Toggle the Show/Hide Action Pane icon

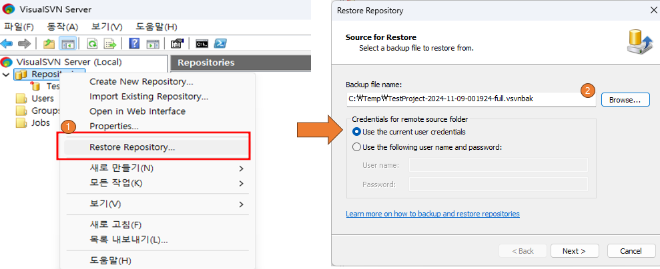coord(152,43)
